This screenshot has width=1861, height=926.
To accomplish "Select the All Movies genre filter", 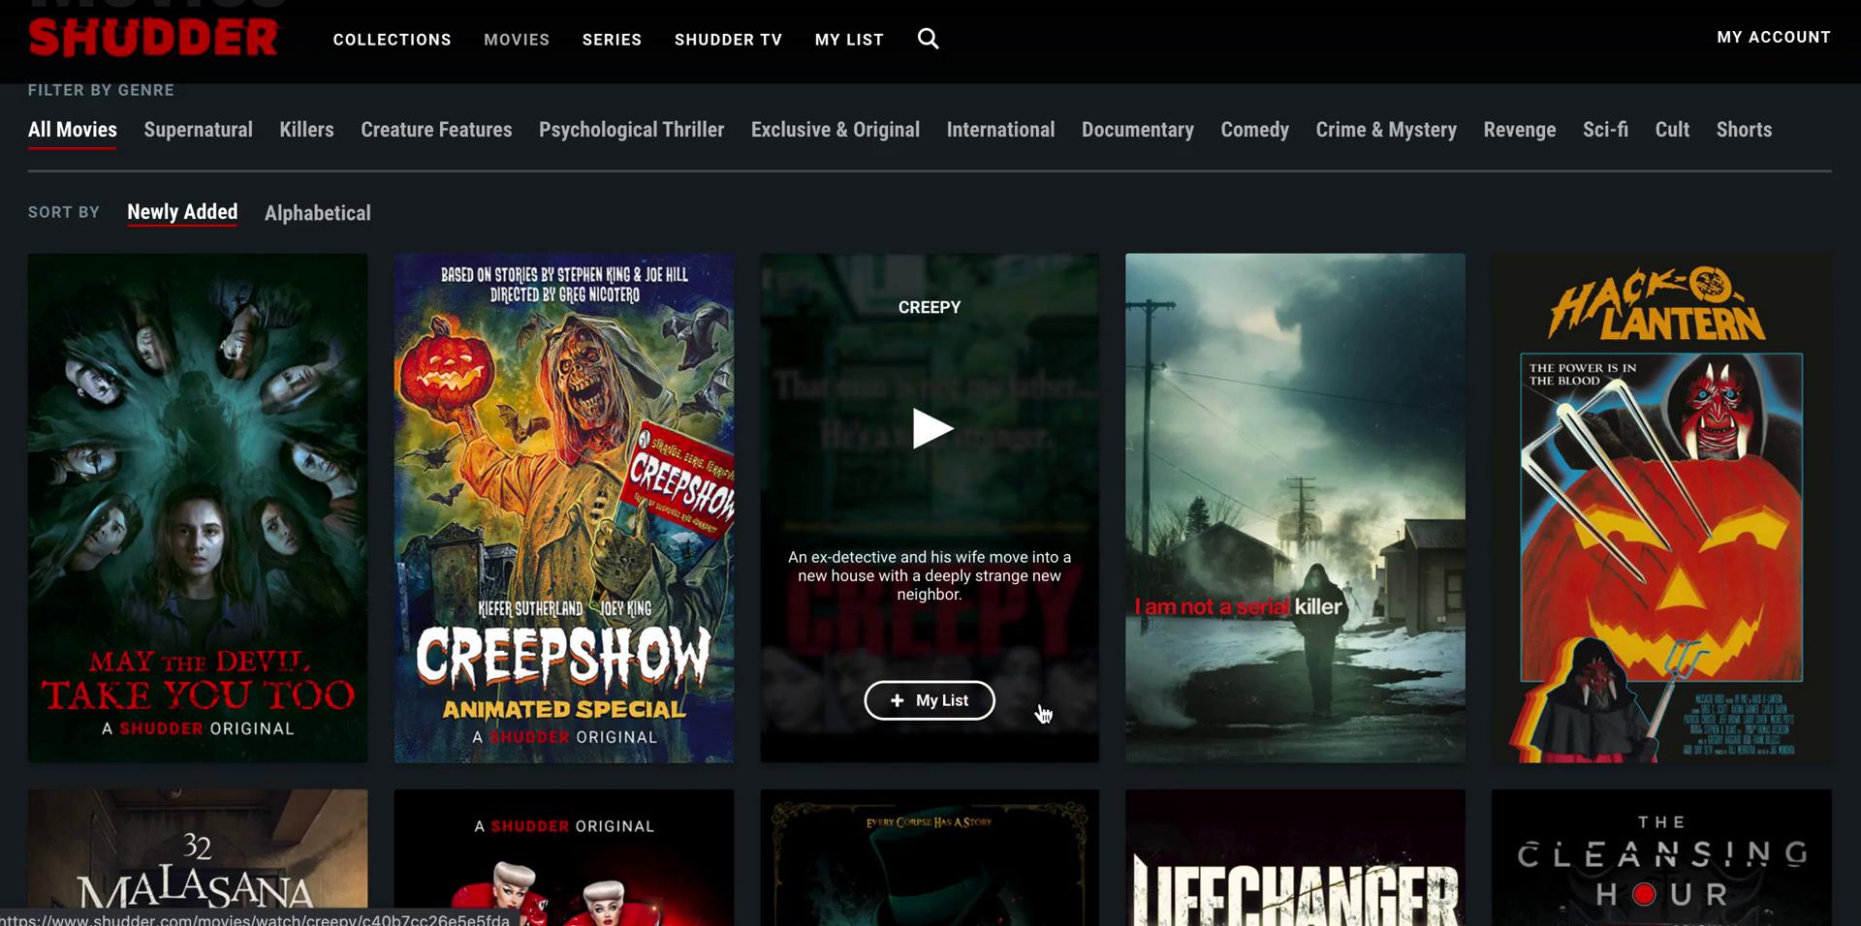I will pos(73,130).
